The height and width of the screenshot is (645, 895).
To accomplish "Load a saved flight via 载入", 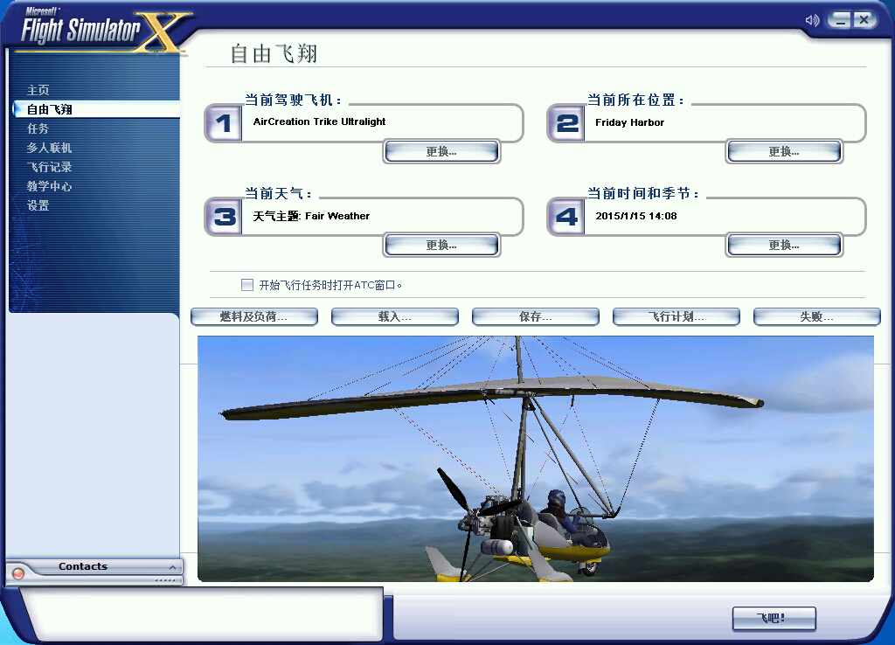I will point(394,316).
